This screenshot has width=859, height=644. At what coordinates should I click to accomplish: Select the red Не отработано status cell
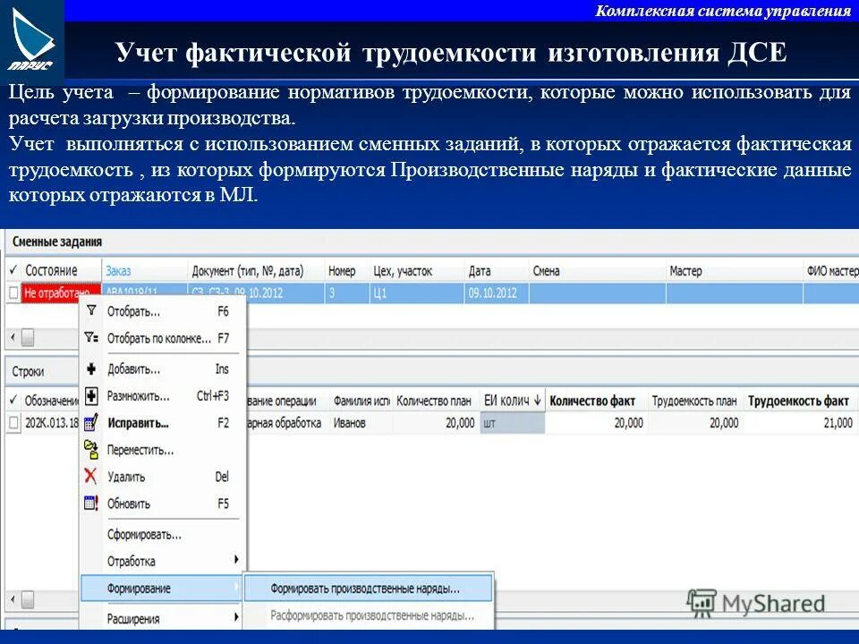coord(61,293)
